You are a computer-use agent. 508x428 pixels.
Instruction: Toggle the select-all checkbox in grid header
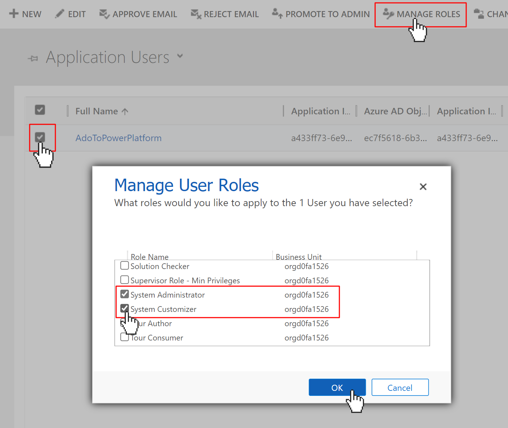click(x=40, y=110)
